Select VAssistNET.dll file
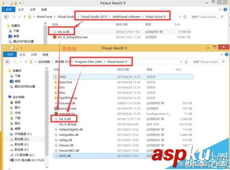This screenshot has width=230, height=170. (x=69, y=151)
